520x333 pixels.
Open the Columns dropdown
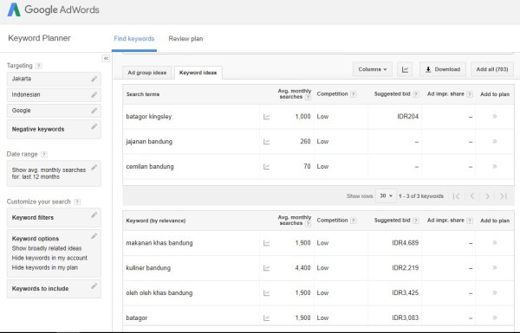[x=372, y=69]
